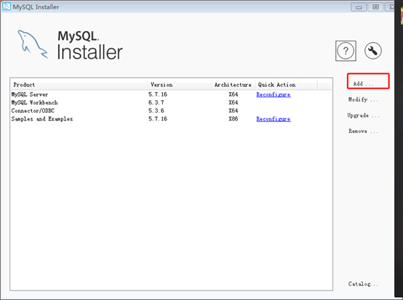This screenshot has height=300, width=403.
Task: Select the MySQL Workbench row
Action: point(171,102)
